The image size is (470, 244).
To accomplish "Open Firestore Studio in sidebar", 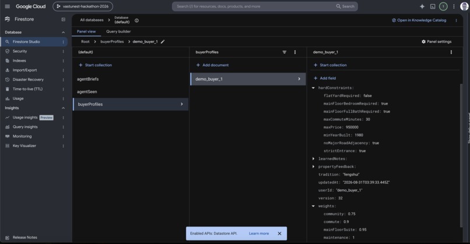I will pos(26,42).
